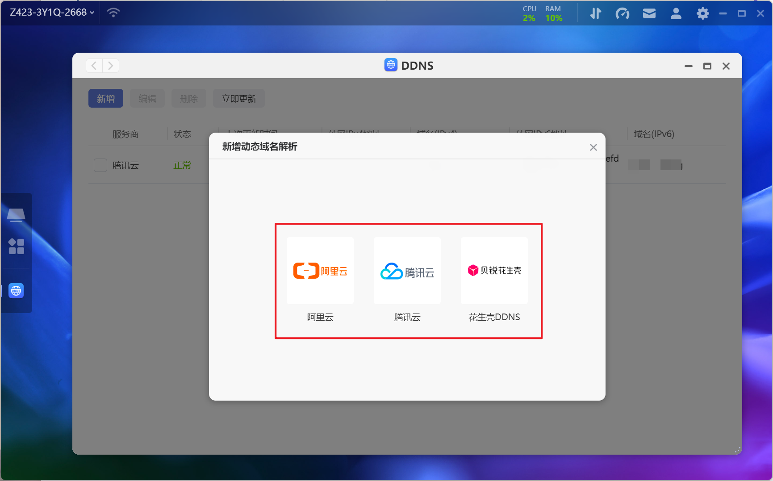
Task: Close the 新增动态域名解析 dialog
Action: [x=593, y=147]
